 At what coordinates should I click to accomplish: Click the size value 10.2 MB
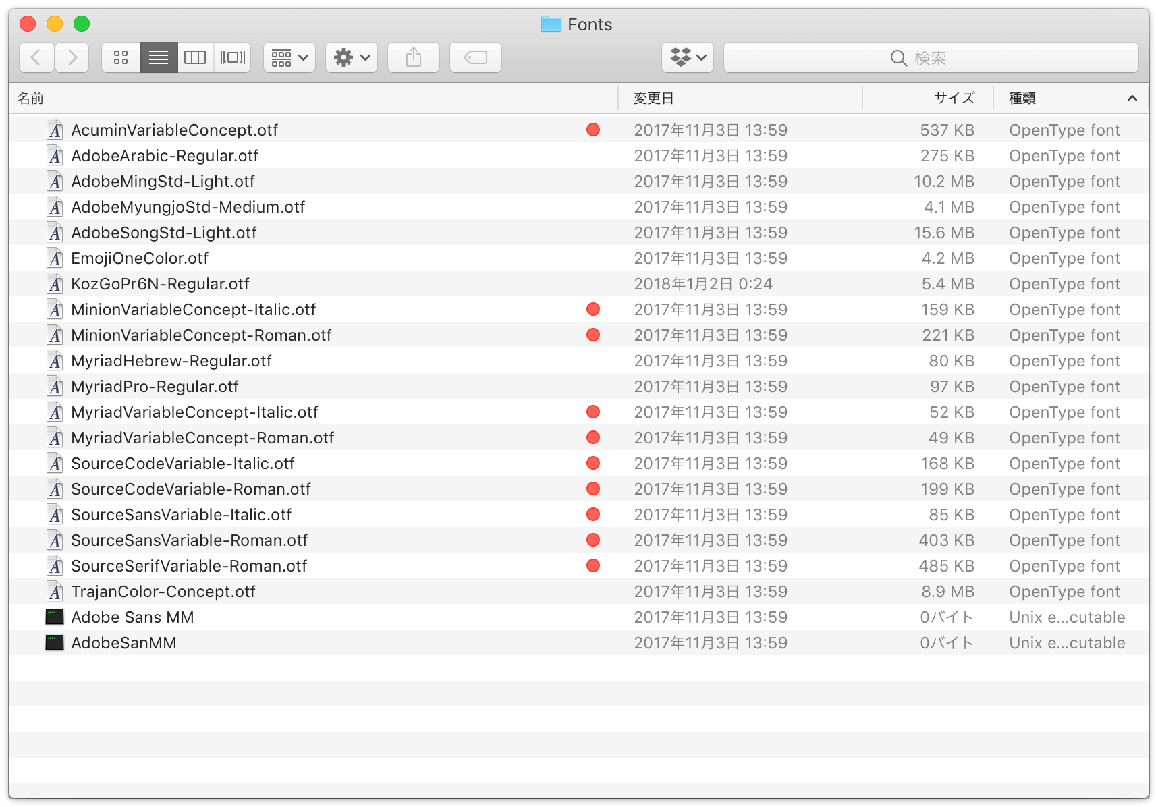944,182
